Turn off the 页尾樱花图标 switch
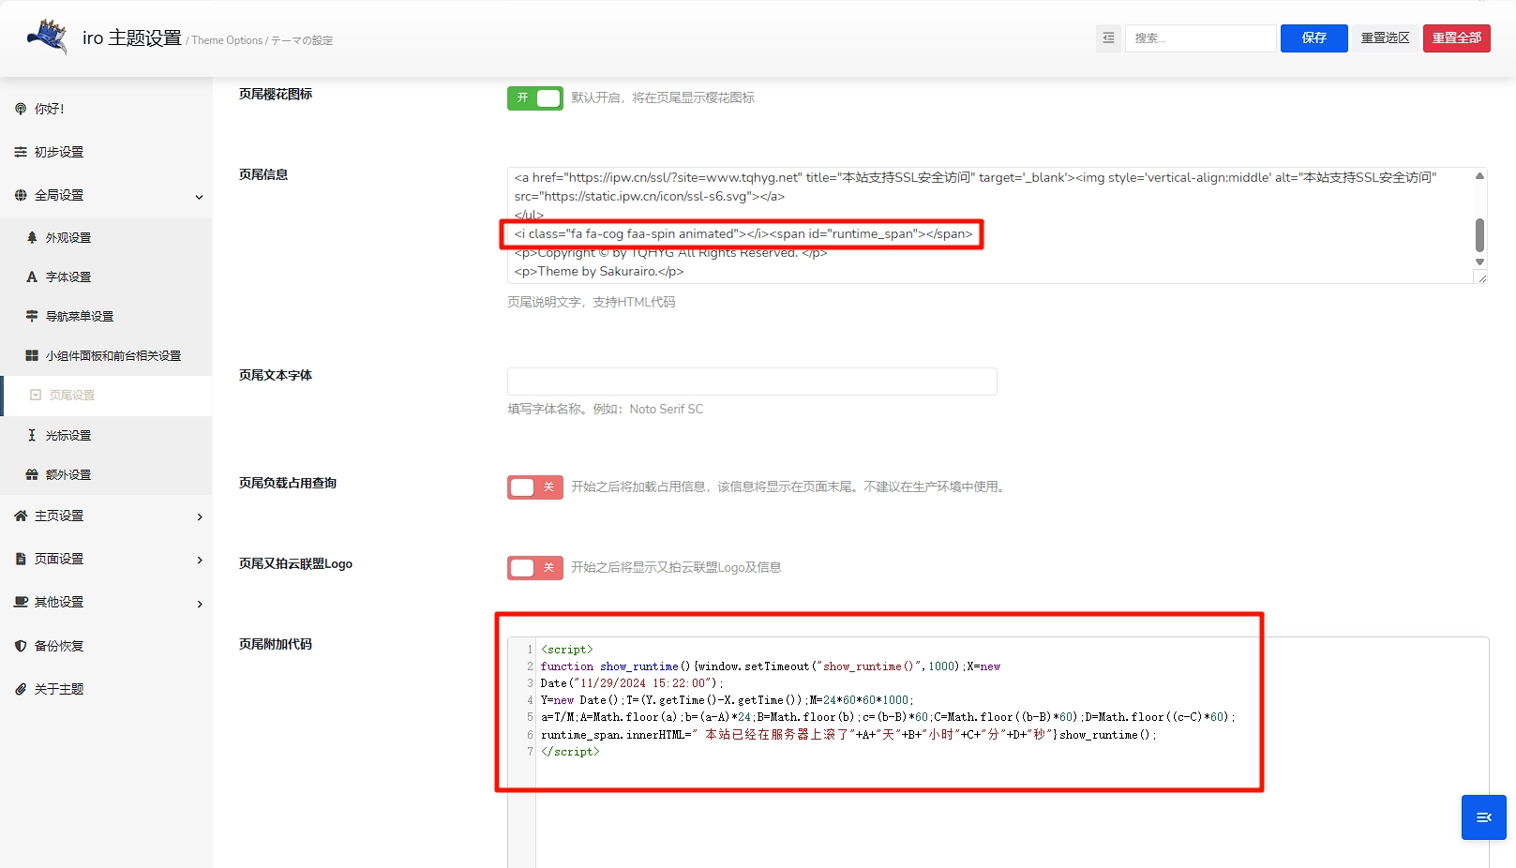Screen dimensions: 1516x868 coord(534,98)
